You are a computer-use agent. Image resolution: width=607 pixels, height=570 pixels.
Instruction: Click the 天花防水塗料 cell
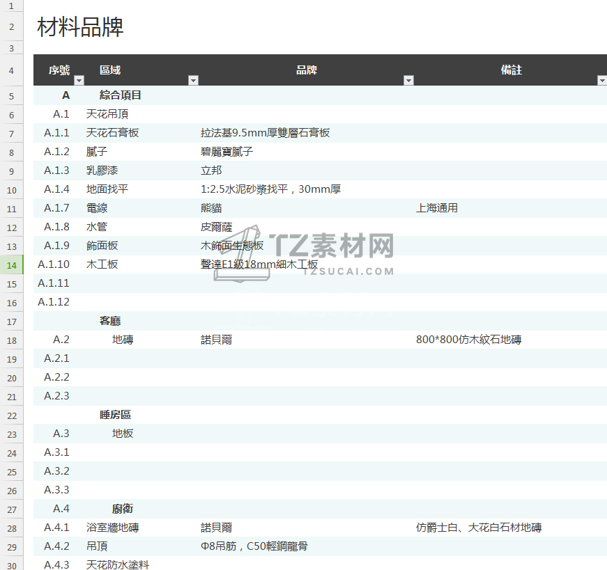pyautogui.click(x=118, y=565)
